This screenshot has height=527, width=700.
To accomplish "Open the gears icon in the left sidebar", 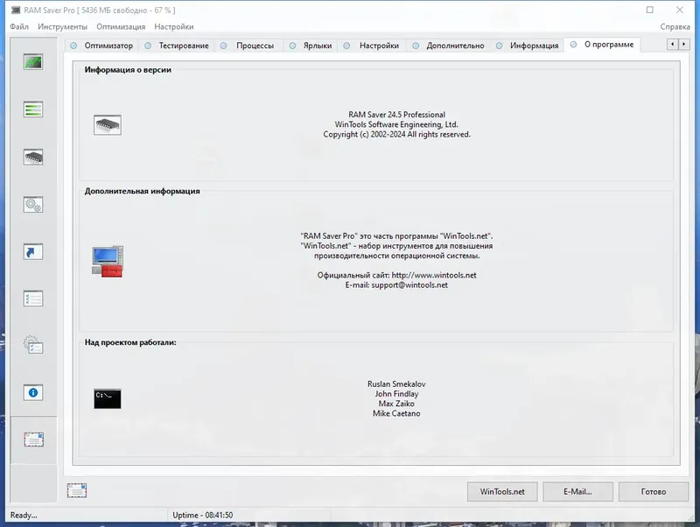I will (x=32, y=202).
